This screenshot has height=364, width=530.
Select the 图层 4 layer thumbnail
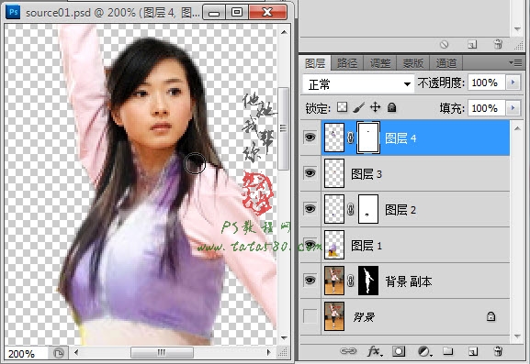(x=334, y=138)
